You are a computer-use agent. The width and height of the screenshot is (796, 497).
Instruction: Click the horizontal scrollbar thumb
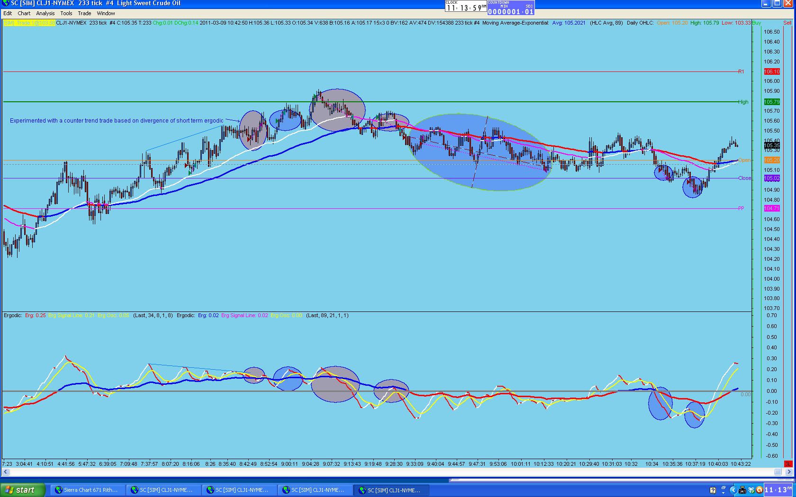click(x=778, y=472)
